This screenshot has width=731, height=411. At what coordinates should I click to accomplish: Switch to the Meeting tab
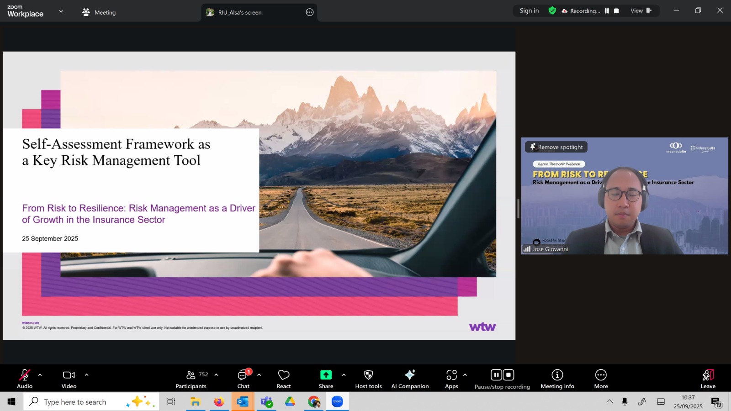coord(99,12)
